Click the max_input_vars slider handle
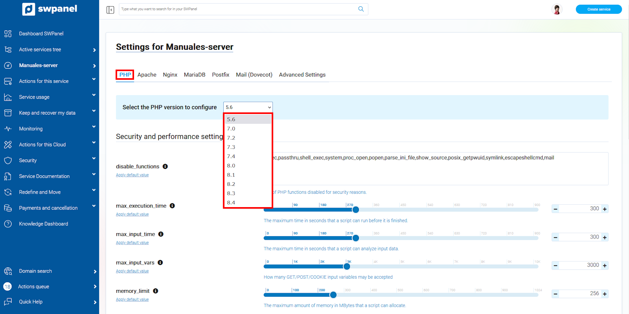 point(347,266)
